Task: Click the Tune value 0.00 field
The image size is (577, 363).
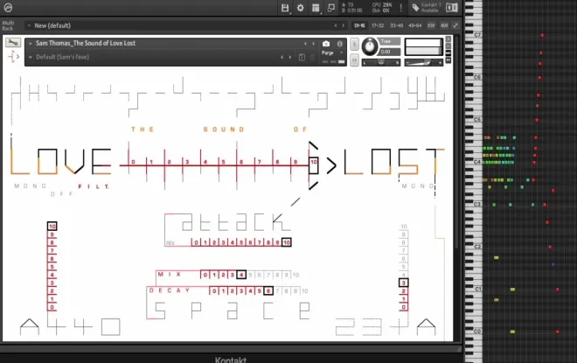Action: pyautogui.click(x=390, y=52)
